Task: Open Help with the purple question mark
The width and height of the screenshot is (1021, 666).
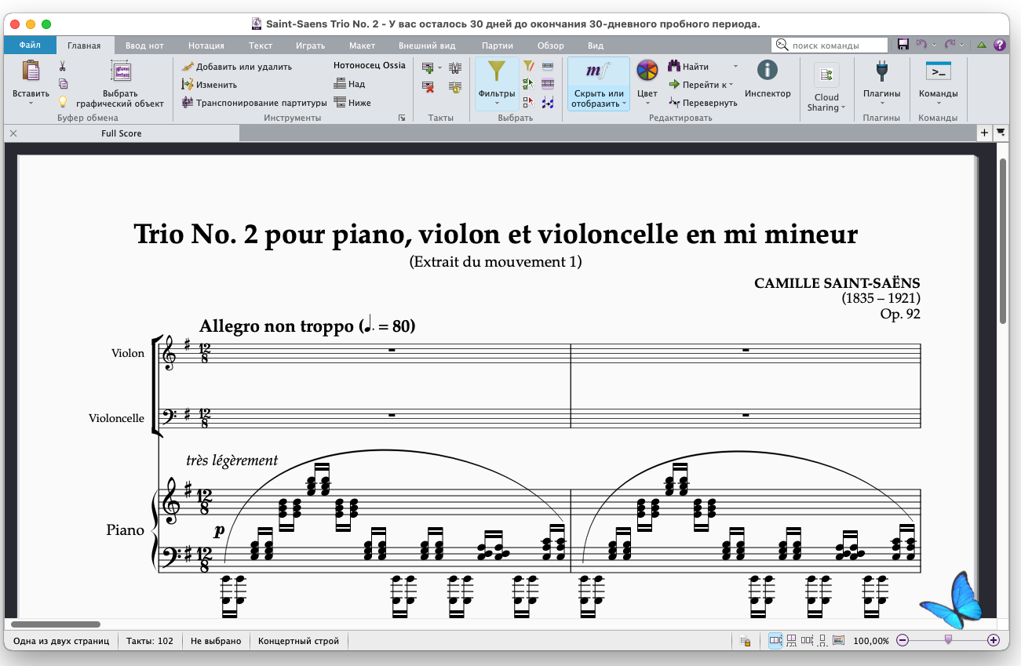Action: coord(1000,45)
